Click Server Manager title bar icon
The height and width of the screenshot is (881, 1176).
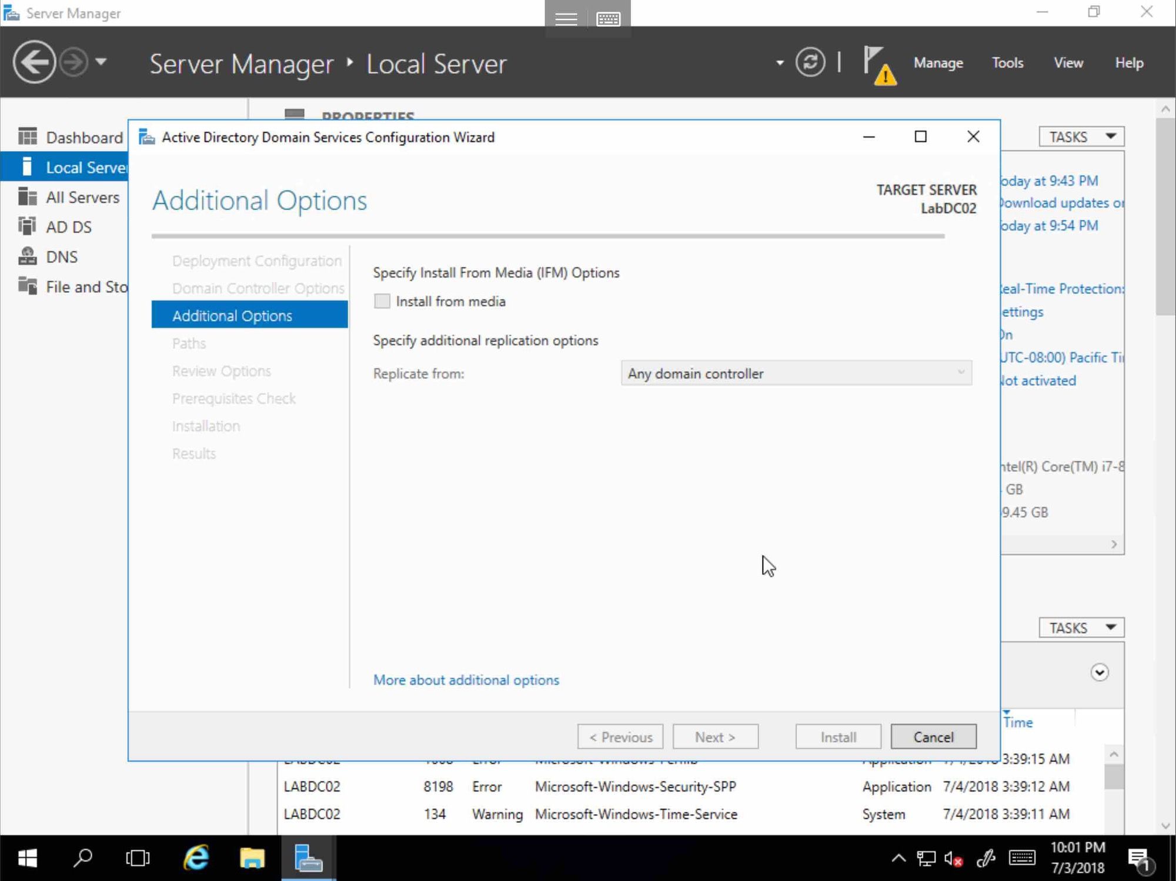[11, 12]
